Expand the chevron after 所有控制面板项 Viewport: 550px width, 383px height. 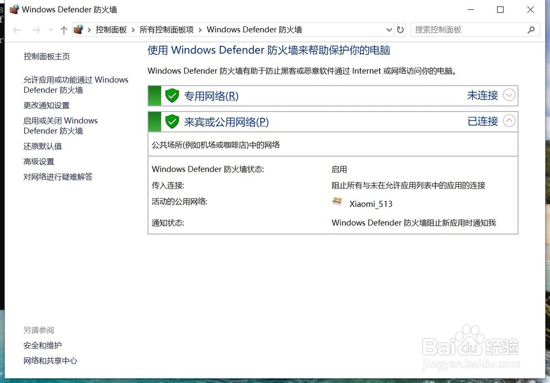pyautogui.click(x=200, y=30)
